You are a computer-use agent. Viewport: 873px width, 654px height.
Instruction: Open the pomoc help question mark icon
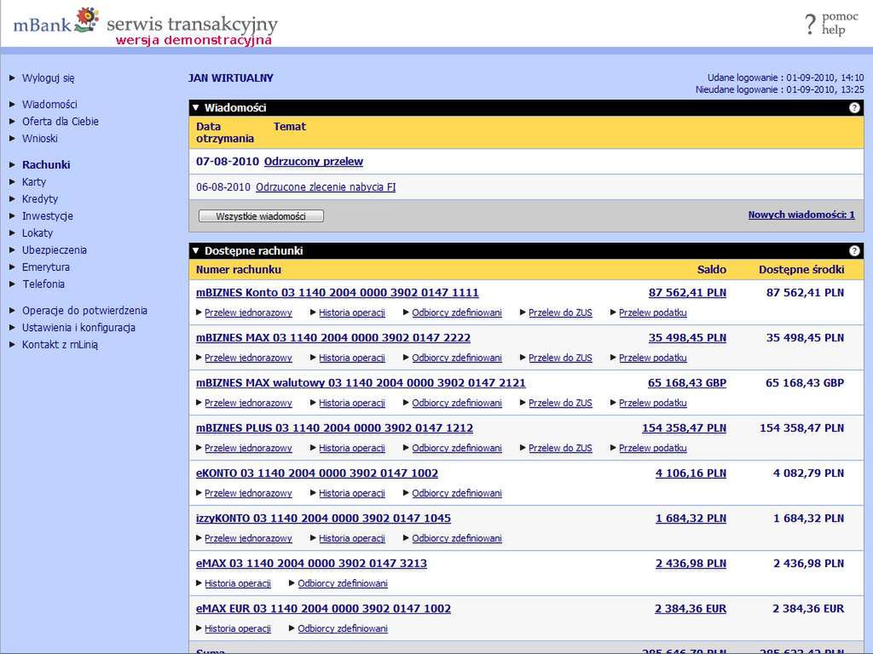810,25
